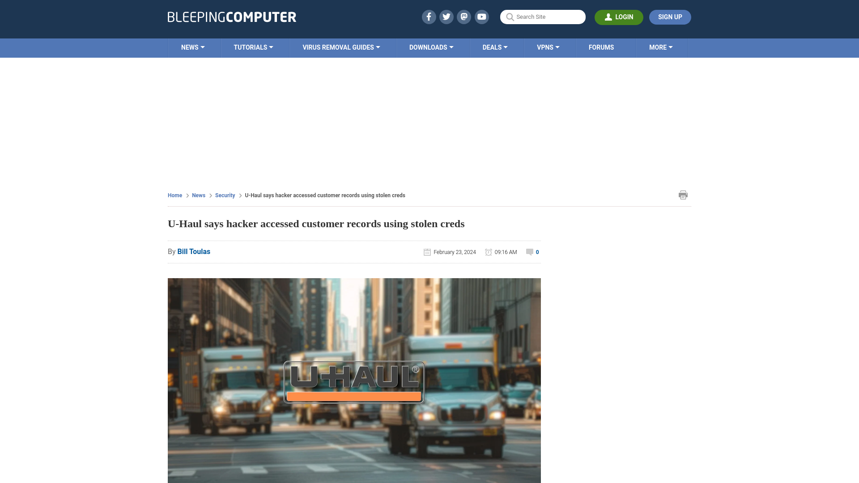Open the FORUMS menu item

point(601,47)
